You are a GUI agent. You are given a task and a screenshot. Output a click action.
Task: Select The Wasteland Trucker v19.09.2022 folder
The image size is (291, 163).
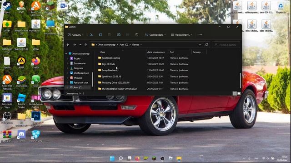click(119, 89)
